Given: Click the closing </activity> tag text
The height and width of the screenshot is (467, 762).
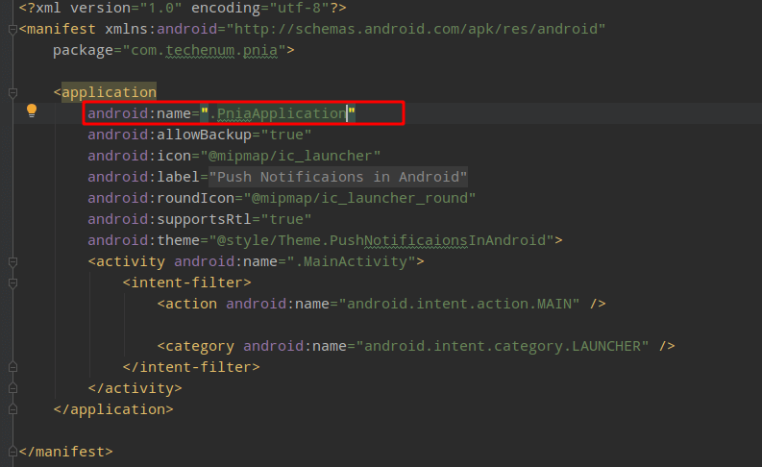Looking at the screenshot, I should point(135,388).
